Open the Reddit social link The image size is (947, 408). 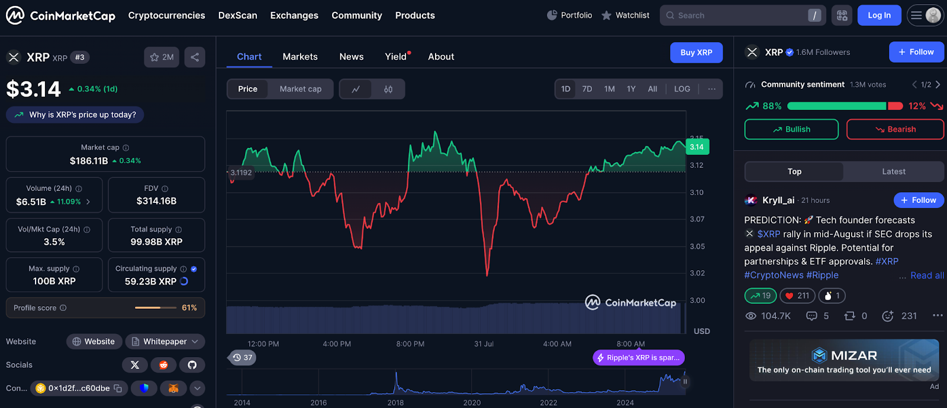(x=163, y=365)
